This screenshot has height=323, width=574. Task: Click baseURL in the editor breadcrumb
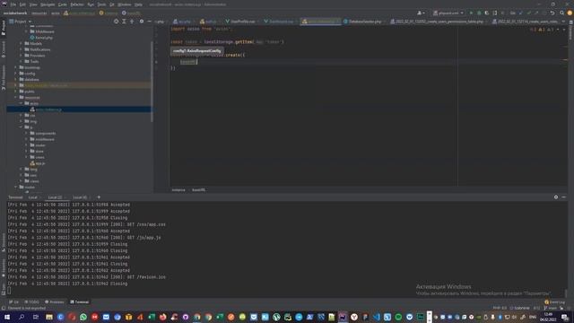pyautogui.click(x=199, y=190)
